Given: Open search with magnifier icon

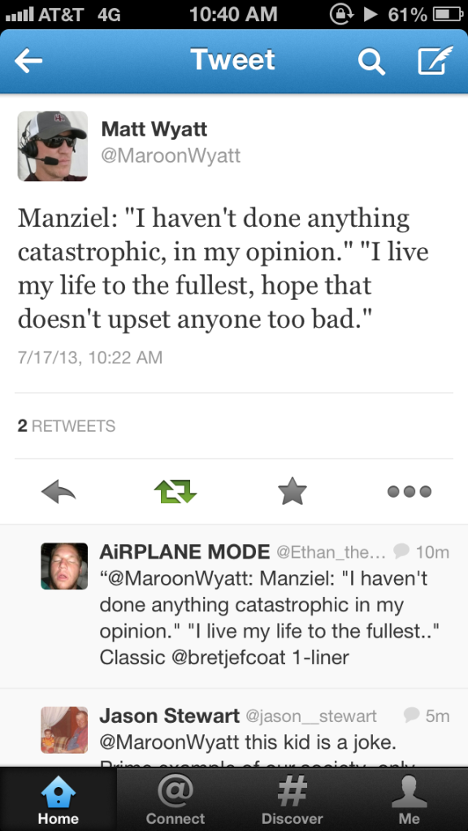Looking at the screenshot, I should [x=371, y=62].
